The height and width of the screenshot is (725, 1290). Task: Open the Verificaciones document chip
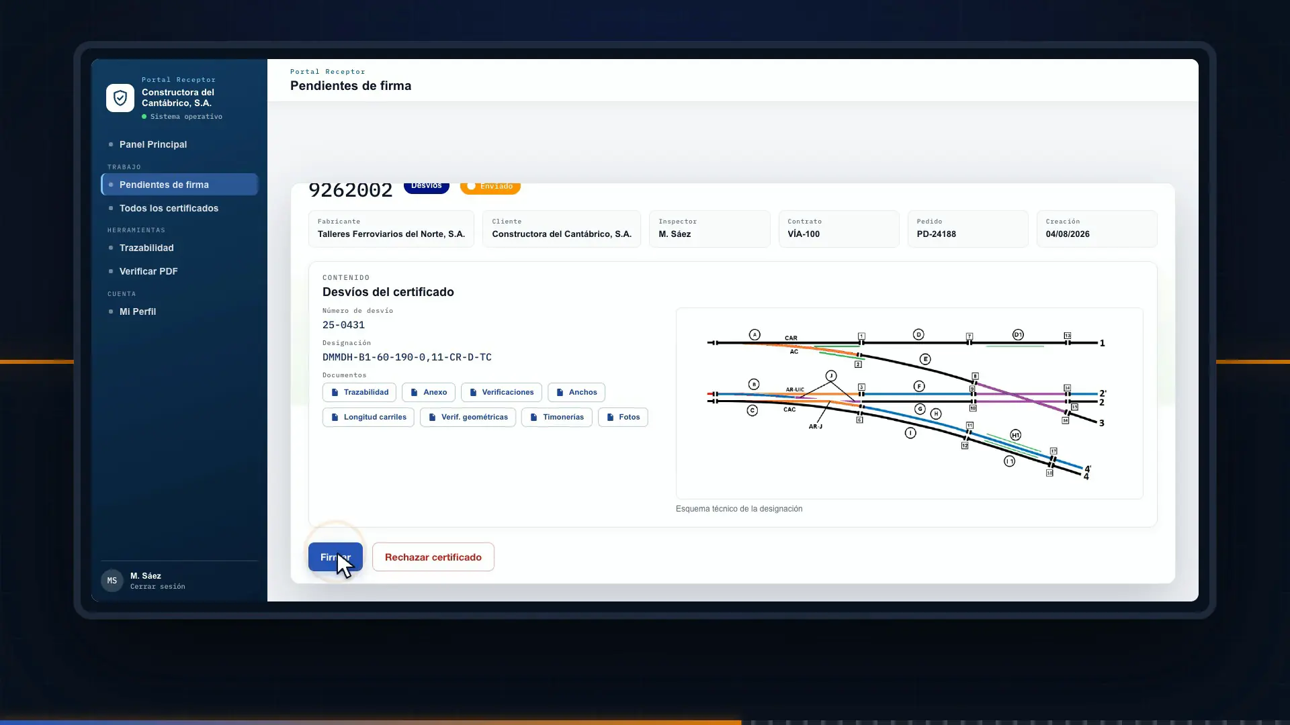501,392
